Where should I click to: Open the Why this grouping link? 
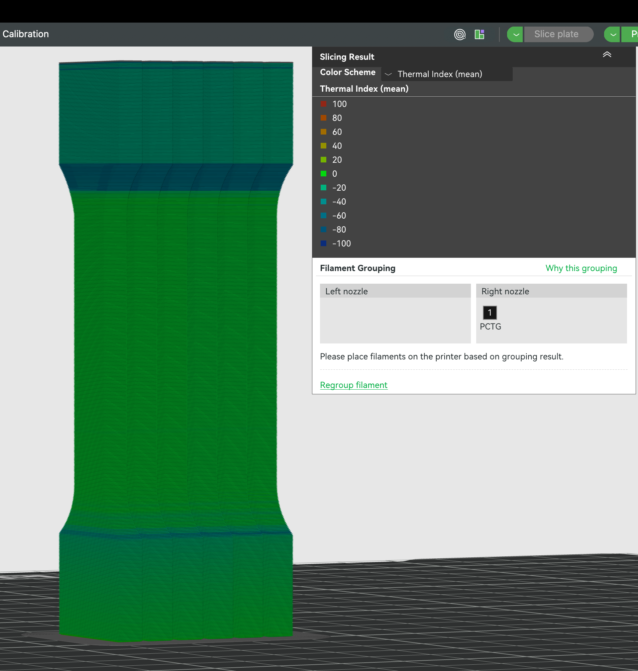pyautogui.click(x=581, y=268)
